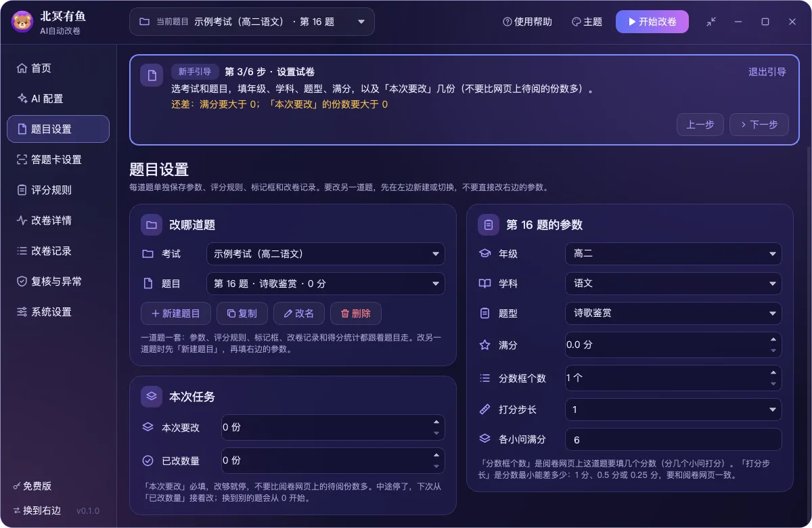Image resolution: width=812 pixels, height=528 pixels.
Task: Decrease 本次要改 with down arrow
Action: [436, 433]
